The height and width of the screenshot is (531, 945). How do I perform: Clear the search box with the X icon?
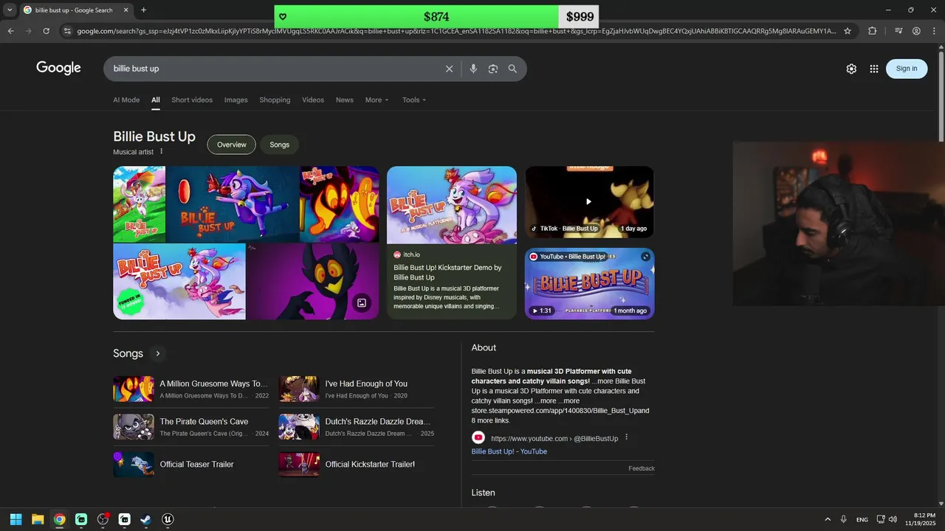[x=449, y=69]
